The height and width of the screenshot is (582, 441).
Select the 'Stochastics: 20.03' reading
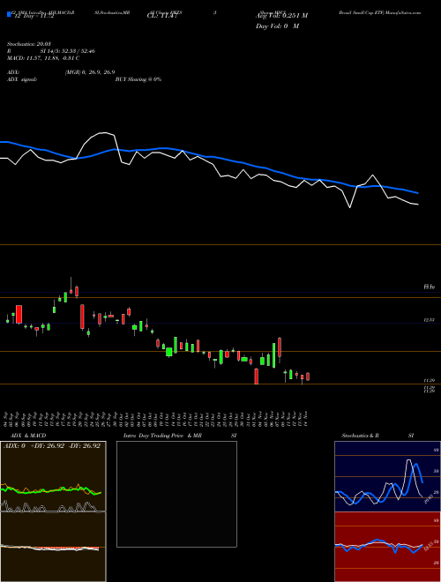pyautogui.click(x=28, y=44)
